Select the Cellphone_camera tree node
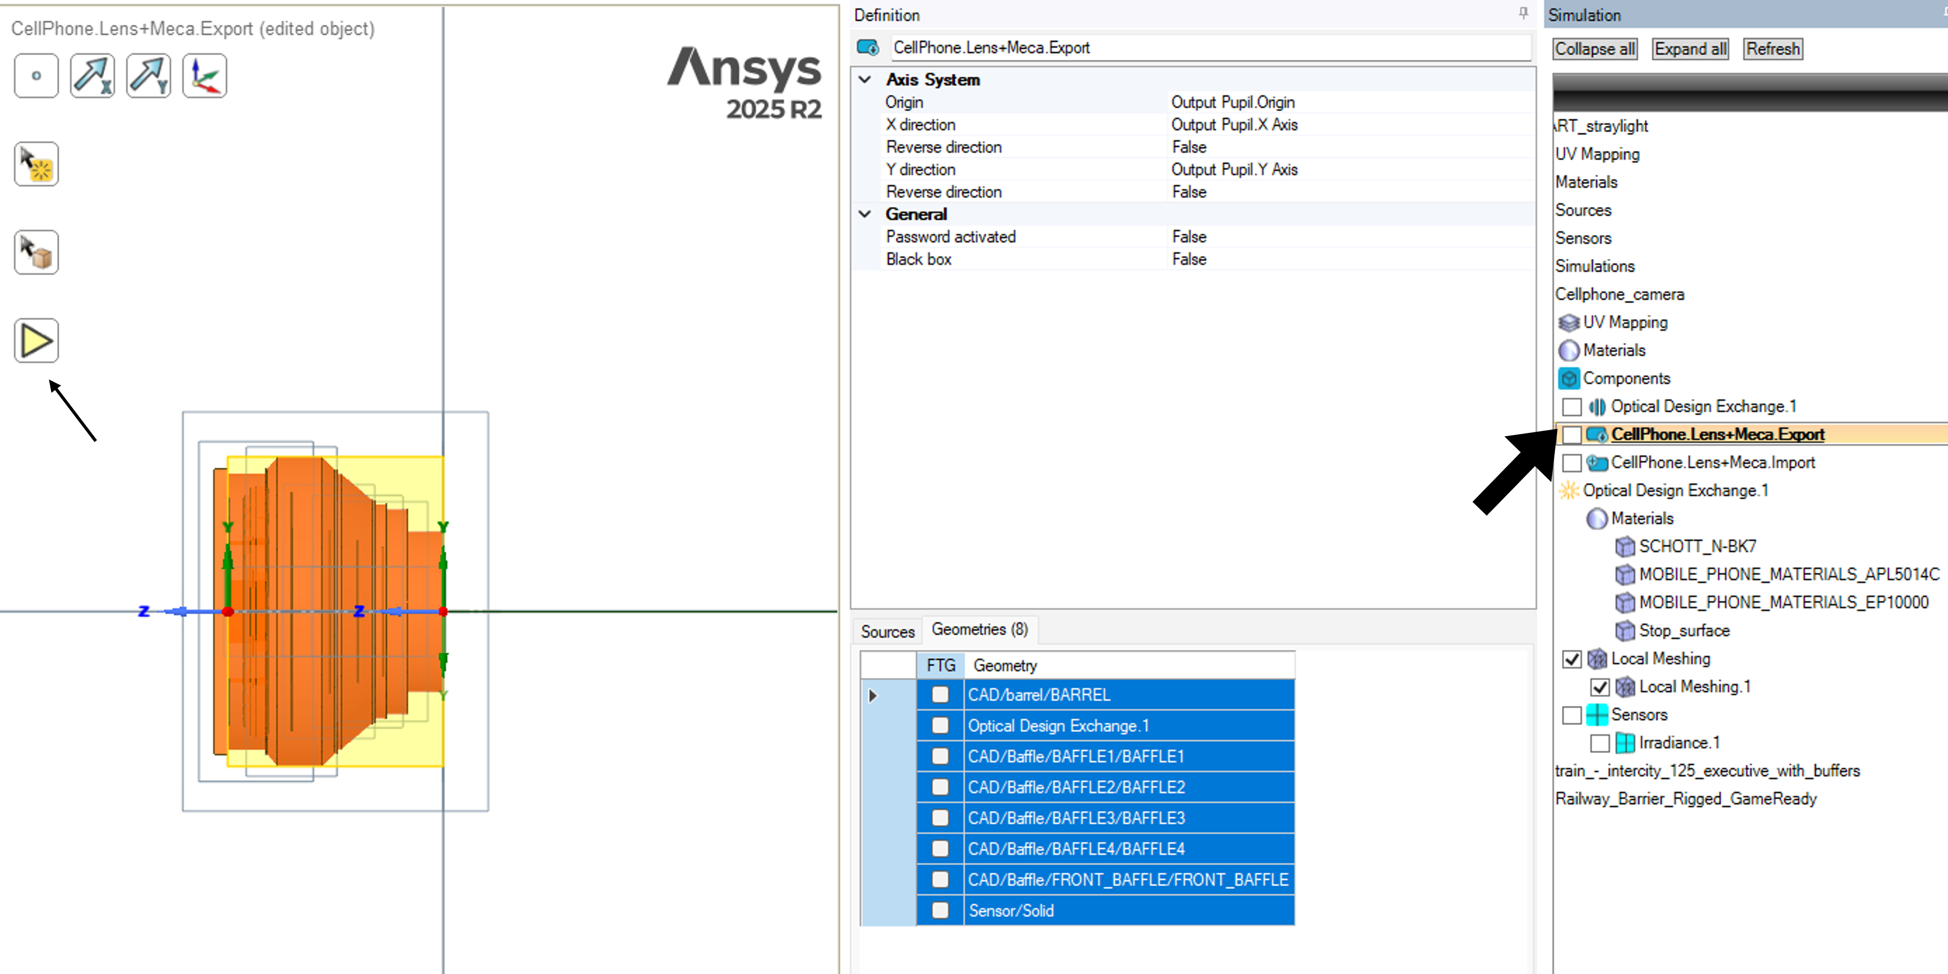Viewport: 1948px width, 974px height. tap(1619, 295)
